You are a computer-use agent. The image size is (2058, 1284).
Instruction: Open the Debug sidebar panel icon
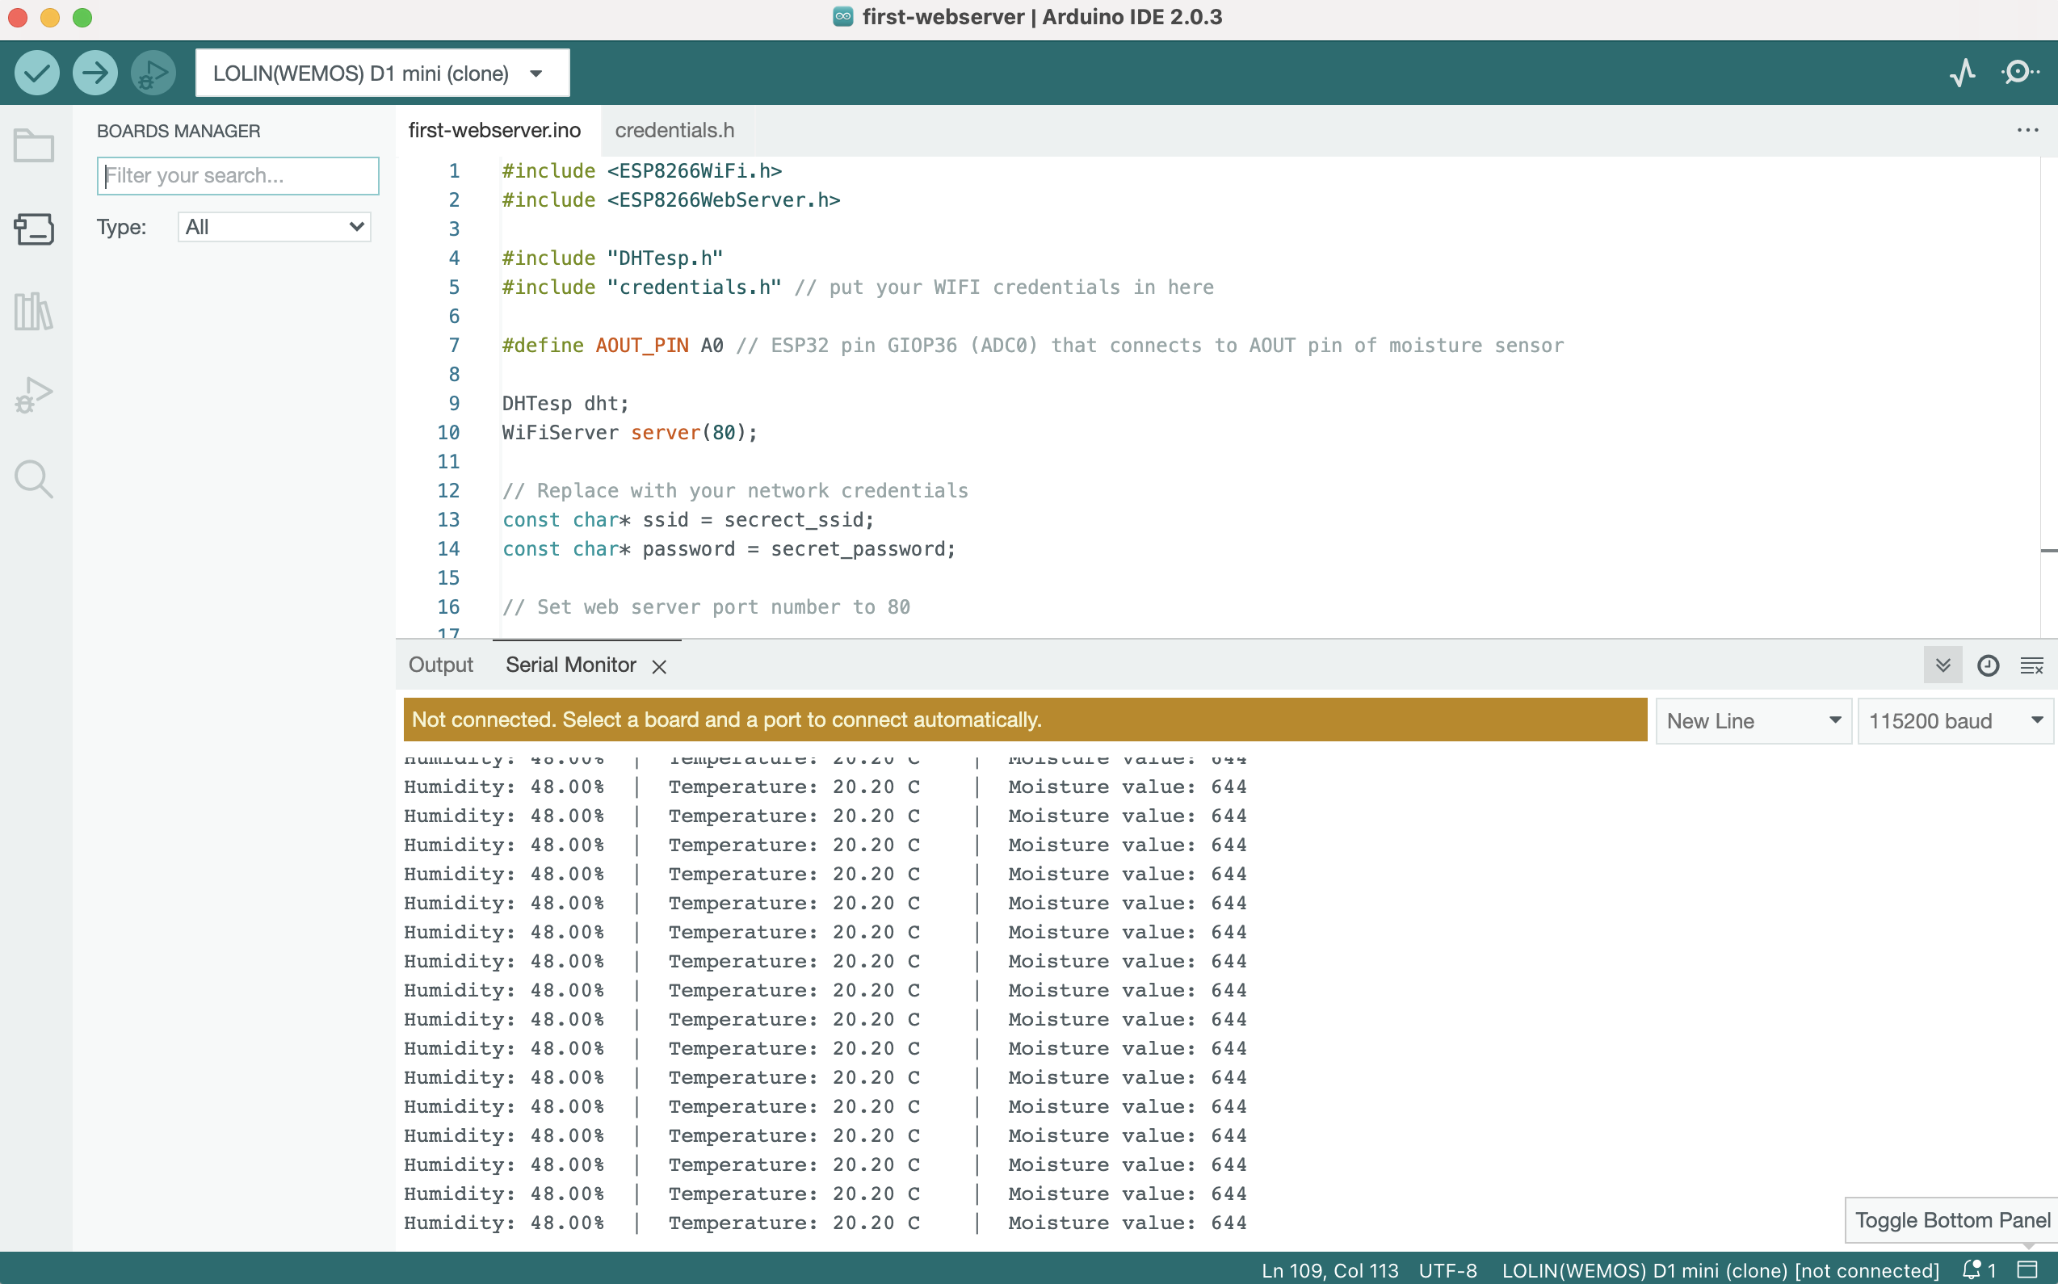click(x=34, y=395)
